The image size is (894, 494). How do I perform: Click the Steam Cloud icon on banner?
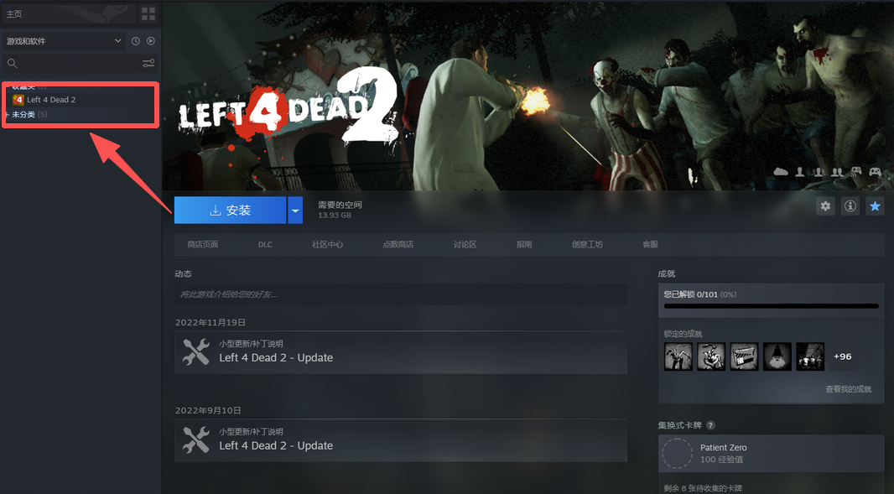781,171
